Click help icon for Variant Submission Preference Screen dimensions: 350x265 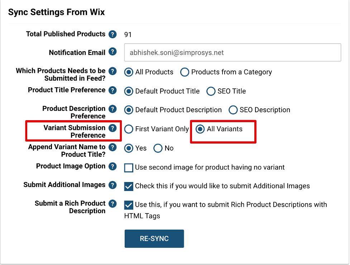pos(112,128)
